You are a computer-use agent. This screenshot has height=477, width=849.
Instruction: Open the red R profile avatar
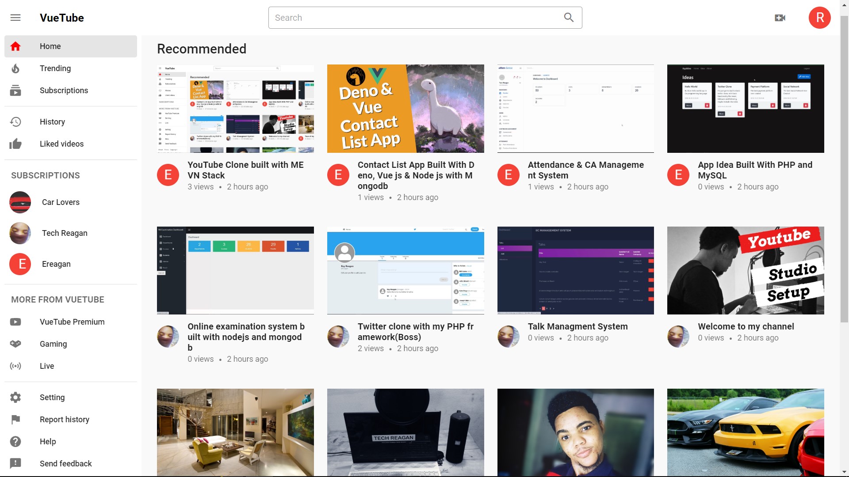(x=819, y=18)
